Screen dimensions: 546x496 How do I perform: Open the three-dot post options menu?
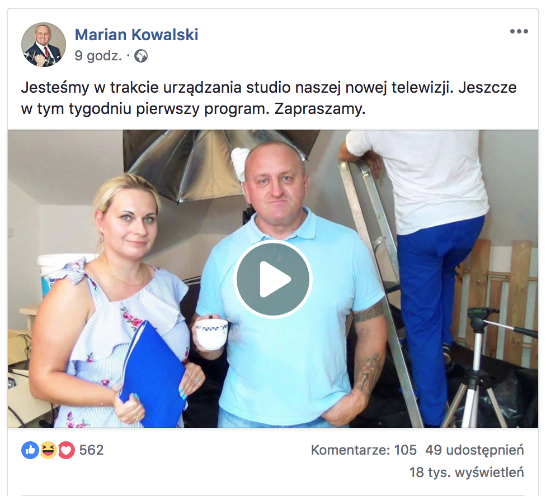coord(519,31)
